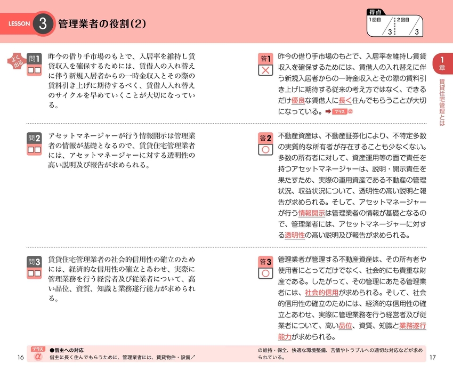Click the underlined term 情報開示
453x371 pixels.
[311, 213]
